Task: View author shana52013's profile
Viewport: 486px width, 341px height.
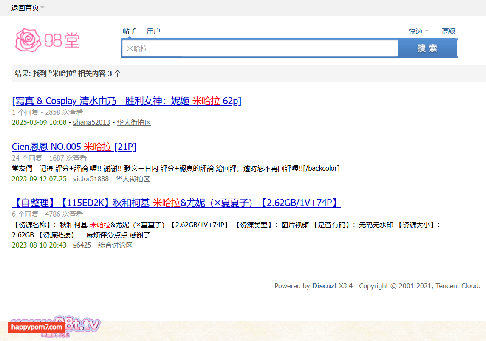Action: (x=91, y=123)
